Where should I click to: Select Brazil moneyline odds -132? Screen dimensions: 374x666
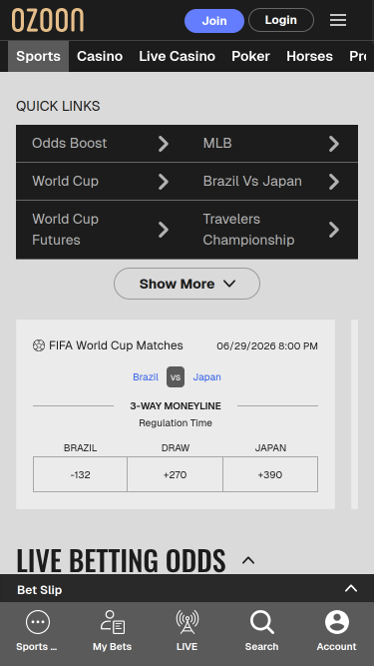click(x=80, y=474)
